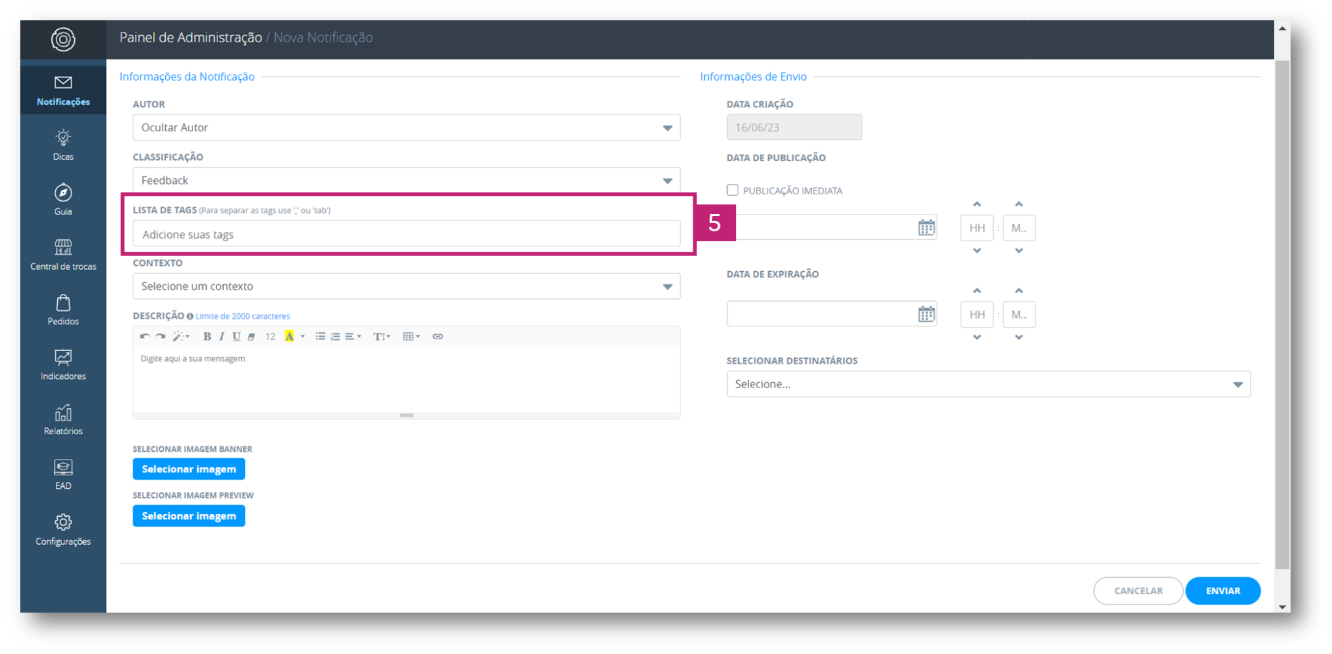Click the publication hour HH field
The image size is (1332, 654).
(977, 228)
